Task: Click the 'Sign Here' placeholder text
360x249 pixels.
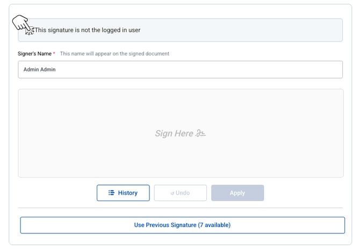Action: [x=174, y=133]
